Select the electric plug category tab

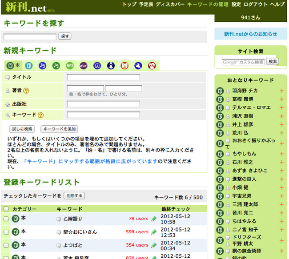coord(138,66)
